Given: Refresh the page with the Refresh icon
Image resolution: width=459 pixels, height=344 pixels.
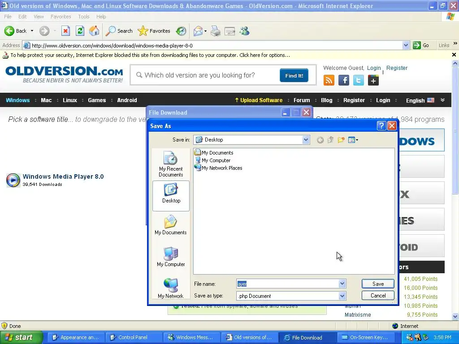Looking at the screenshot, I should coord(80,31).
